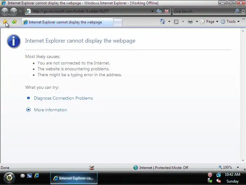Click 'Internet | Protected Mode: Off' status text
Image resolution: width=246 pixels, height=185 pixels.
[x=164, y=168]
